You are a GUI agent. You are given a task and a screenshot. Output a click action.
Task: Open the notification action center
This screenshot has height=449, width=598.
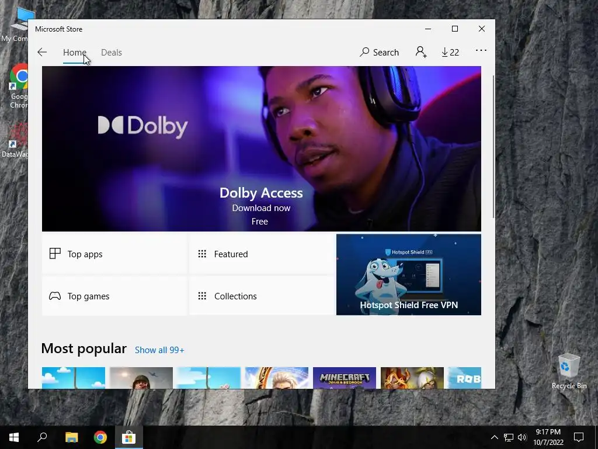tap(579, 437)
